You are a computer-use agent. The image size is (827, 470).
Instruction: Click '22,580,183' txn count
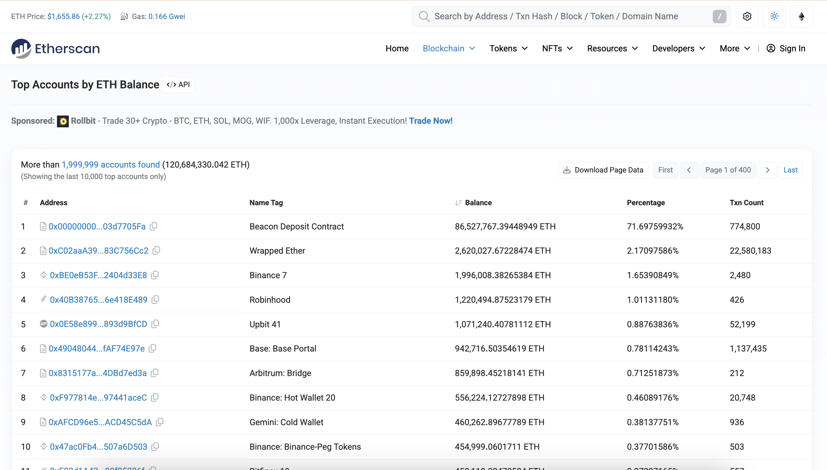pos(750,251)
